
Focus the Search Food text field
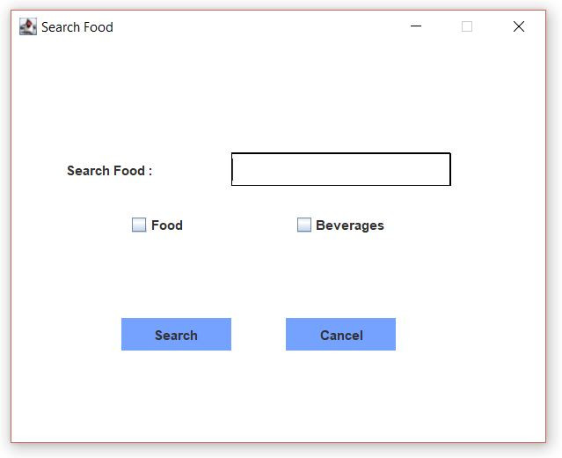[x=341, y=169]
